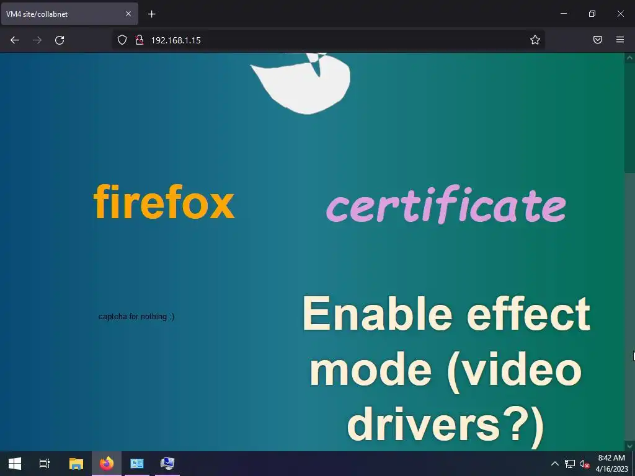Click the forward navigation arrow
The image size is (635, 476).
(37, 40)
